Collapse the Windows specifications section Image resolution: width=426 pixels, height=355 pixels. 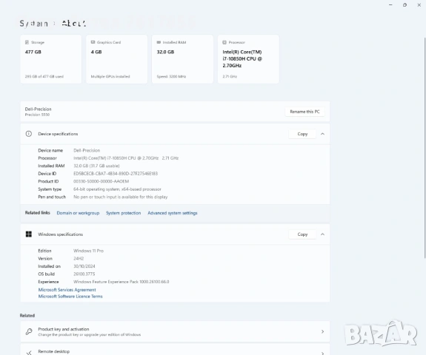[x=322, y=234]
